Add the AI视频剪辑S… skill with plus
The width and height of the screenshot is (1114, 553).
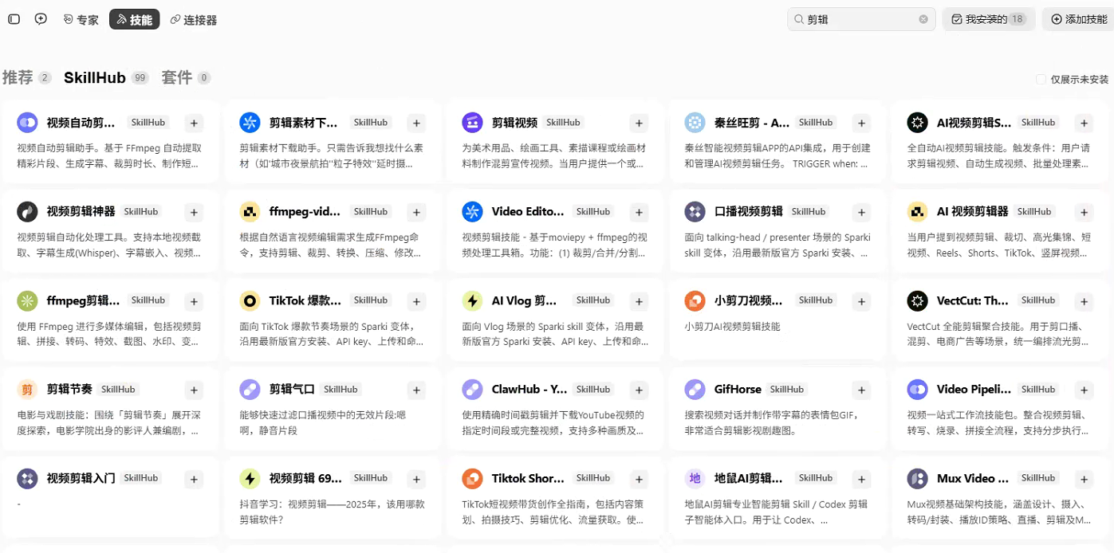pos(1084,123)
